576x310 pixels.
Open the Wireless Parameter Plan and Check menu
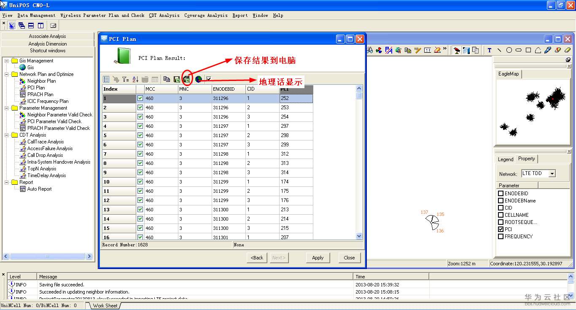pos(102,15)
